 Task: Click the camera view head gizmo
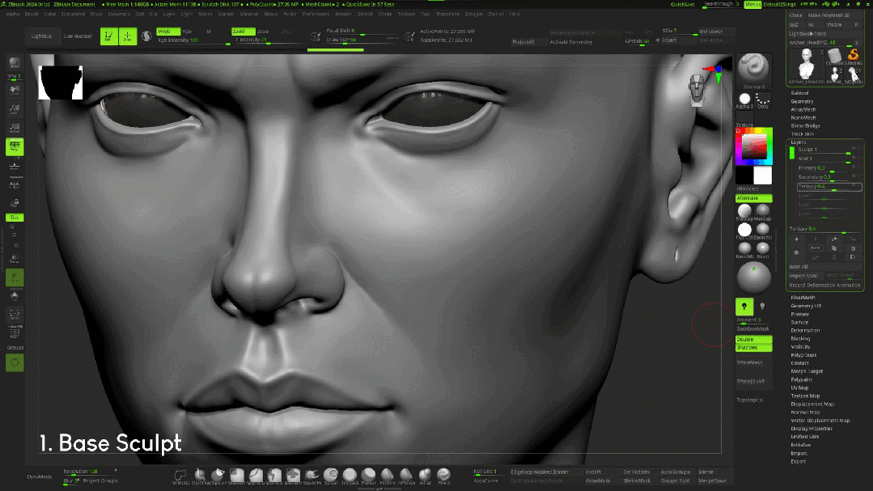point(697,89)
